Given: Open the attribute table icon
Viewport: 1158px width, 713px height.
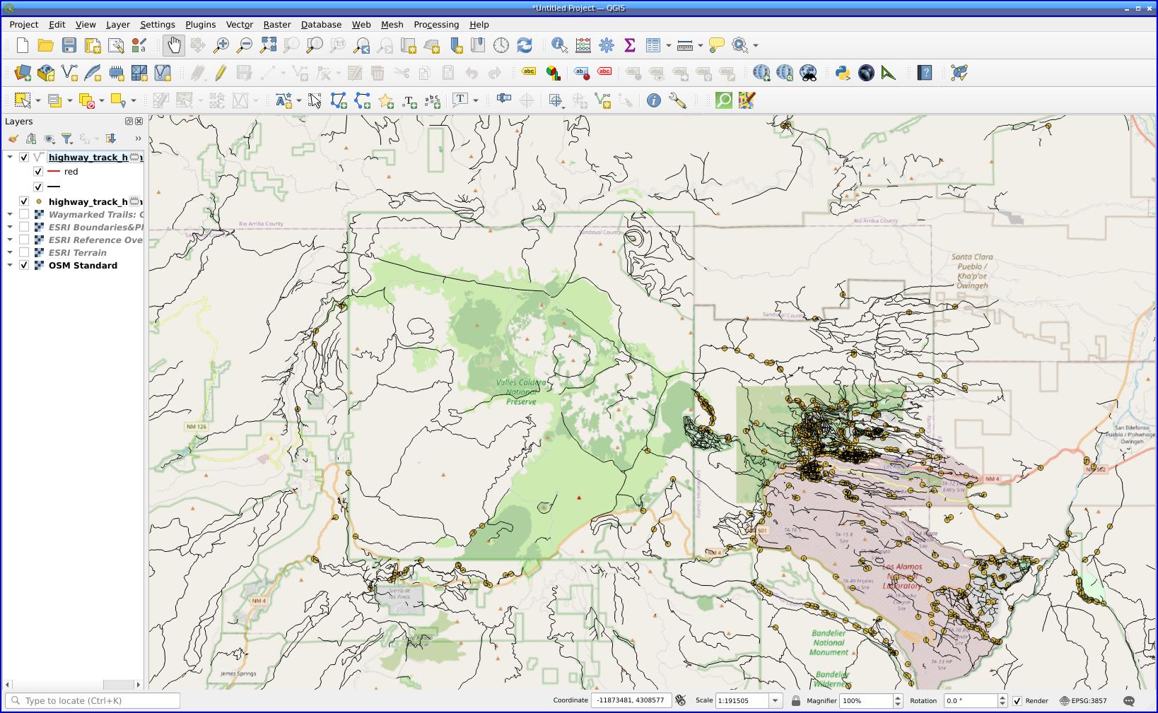Looking at the screenshot, I should click(653, 45).
